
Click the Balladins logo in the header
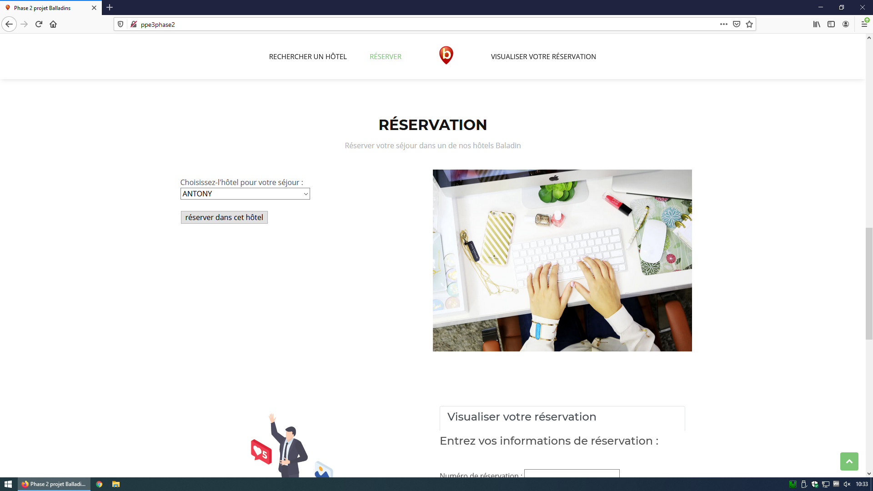click(x=446, y=55)
